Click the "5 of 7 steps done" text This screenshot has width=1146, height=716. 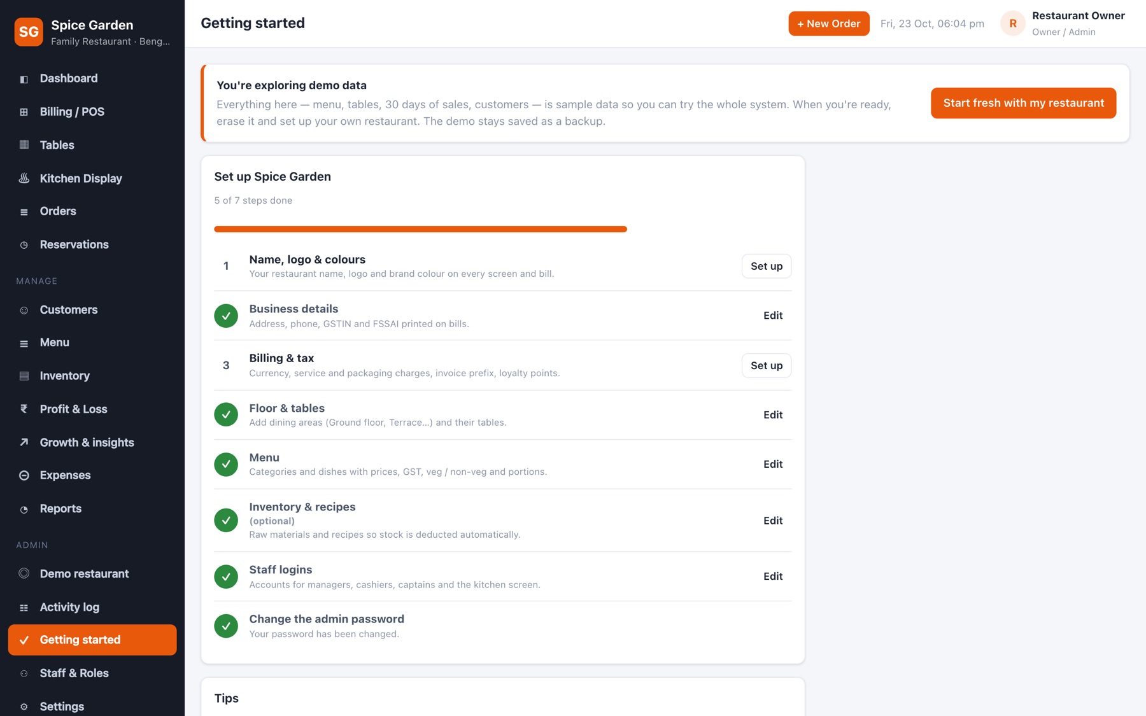coord(253,200)
